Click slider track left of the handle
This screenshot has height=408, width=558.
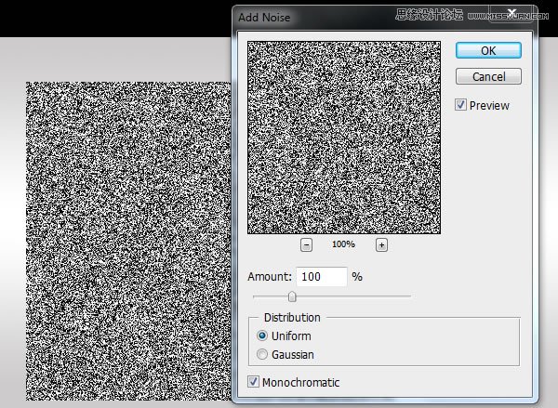coord(271,296)
